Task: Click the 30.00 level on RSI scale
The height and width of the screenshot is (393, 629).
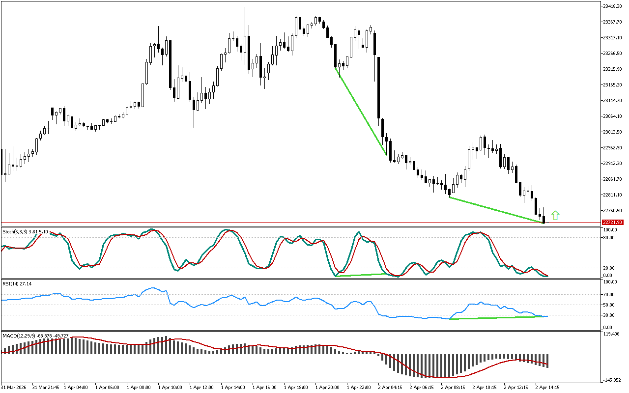Action: pos(610,315)
